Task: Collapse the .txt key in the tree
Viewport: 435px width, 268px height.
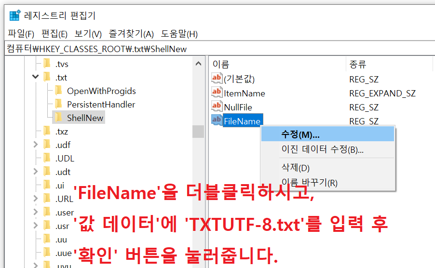Action: coord(36,77)
